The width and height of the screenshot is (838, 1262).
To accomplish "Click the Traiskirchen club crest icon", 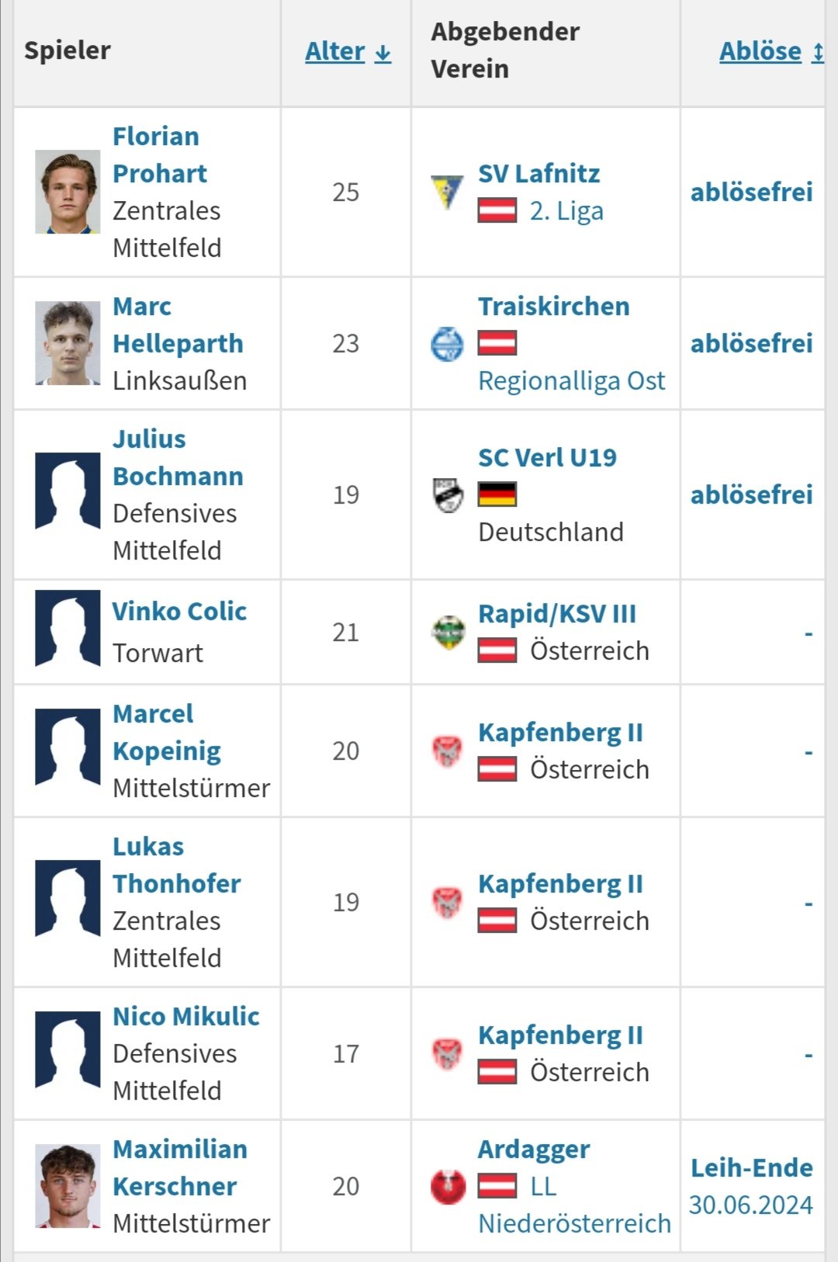I will tap(447, 344).
